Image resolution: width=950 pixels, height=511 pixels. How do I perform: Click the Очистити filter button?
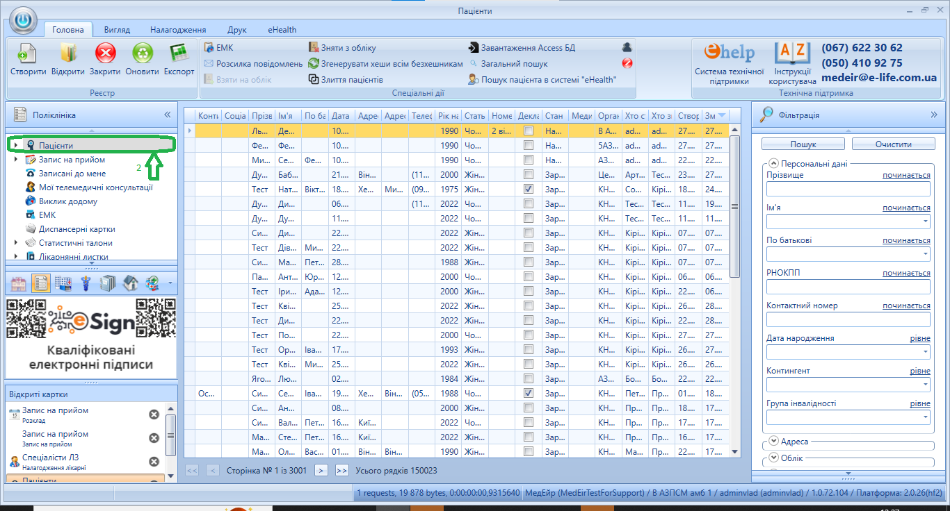click(x=894, y=144)
